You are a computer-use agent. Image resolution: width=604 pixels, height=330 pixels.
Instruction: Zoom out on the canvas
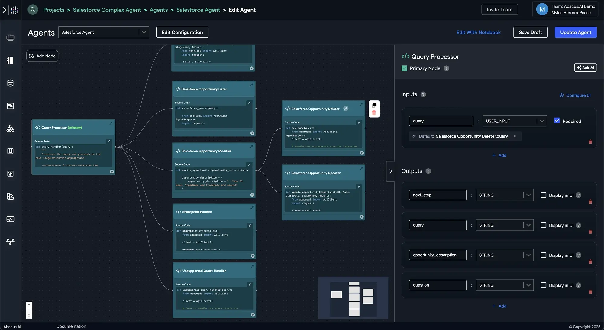pos(29,310)
